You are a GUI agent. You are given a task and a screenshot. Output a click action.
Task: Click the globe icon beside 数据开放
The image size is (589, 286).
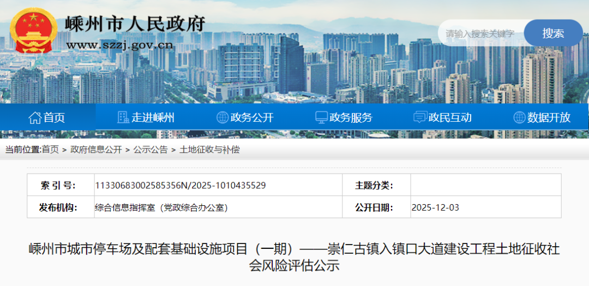coord(519,117)
